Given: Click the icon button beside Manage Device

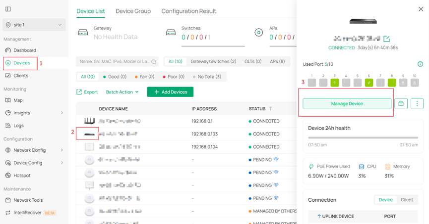Looking at the screenshot, I should click(x=401, y=104).
